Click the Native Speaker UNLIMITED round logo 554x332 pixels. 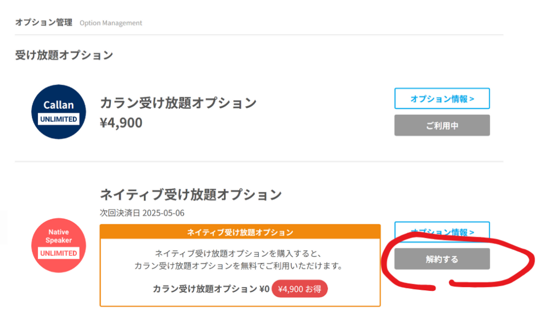(58, 245)
